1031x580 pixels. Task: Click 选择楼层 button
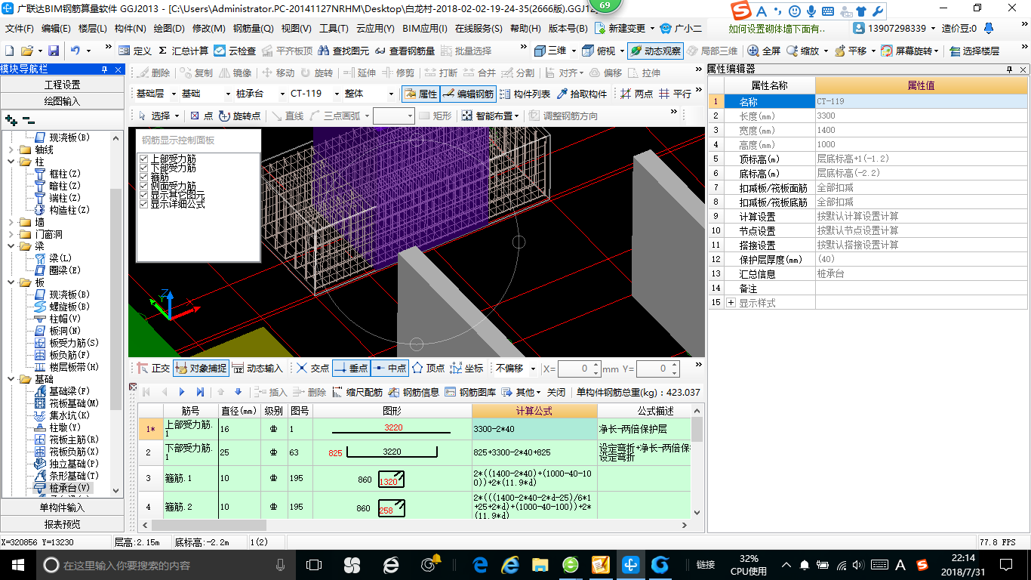click(x=974, y=51)
